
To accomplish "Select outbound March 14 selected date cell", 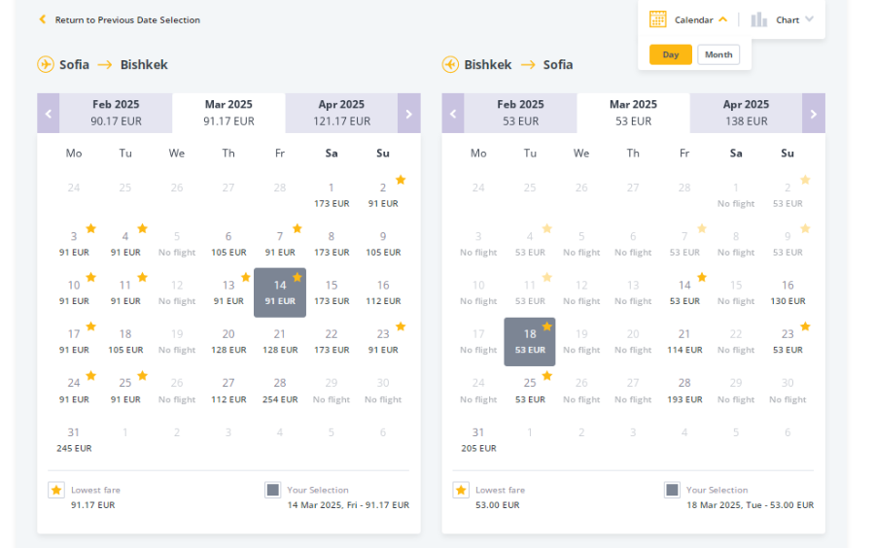I will (x=280, y=292).
